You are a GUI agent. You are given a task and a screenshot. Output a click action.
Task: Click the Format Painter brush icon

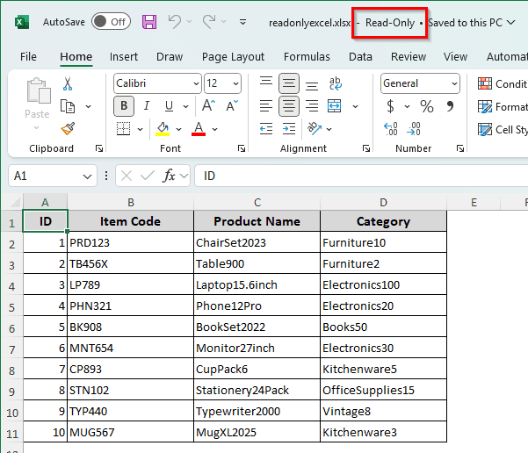pyautogui.click(x=68, y=128)
